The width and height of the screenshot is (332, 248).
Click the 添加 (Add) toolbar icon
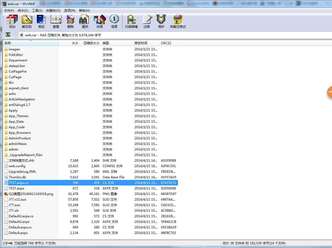pyautogui.click(x=12, y=19)
